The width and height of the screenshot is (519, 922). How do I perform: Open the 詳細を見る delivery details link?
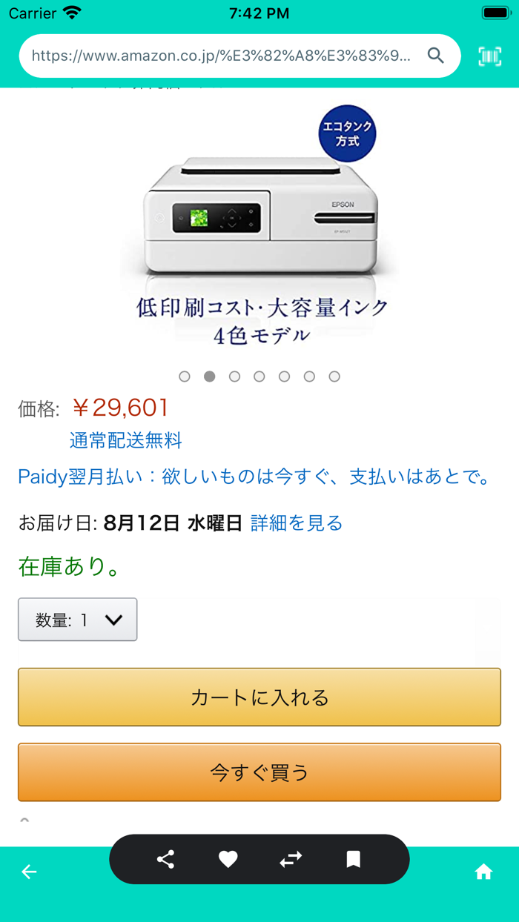click(x=296, y=523)
